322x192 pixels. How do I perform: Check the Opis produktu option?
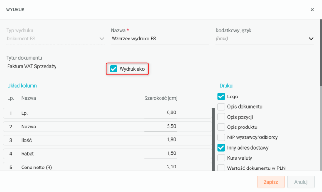coord(221,127)
